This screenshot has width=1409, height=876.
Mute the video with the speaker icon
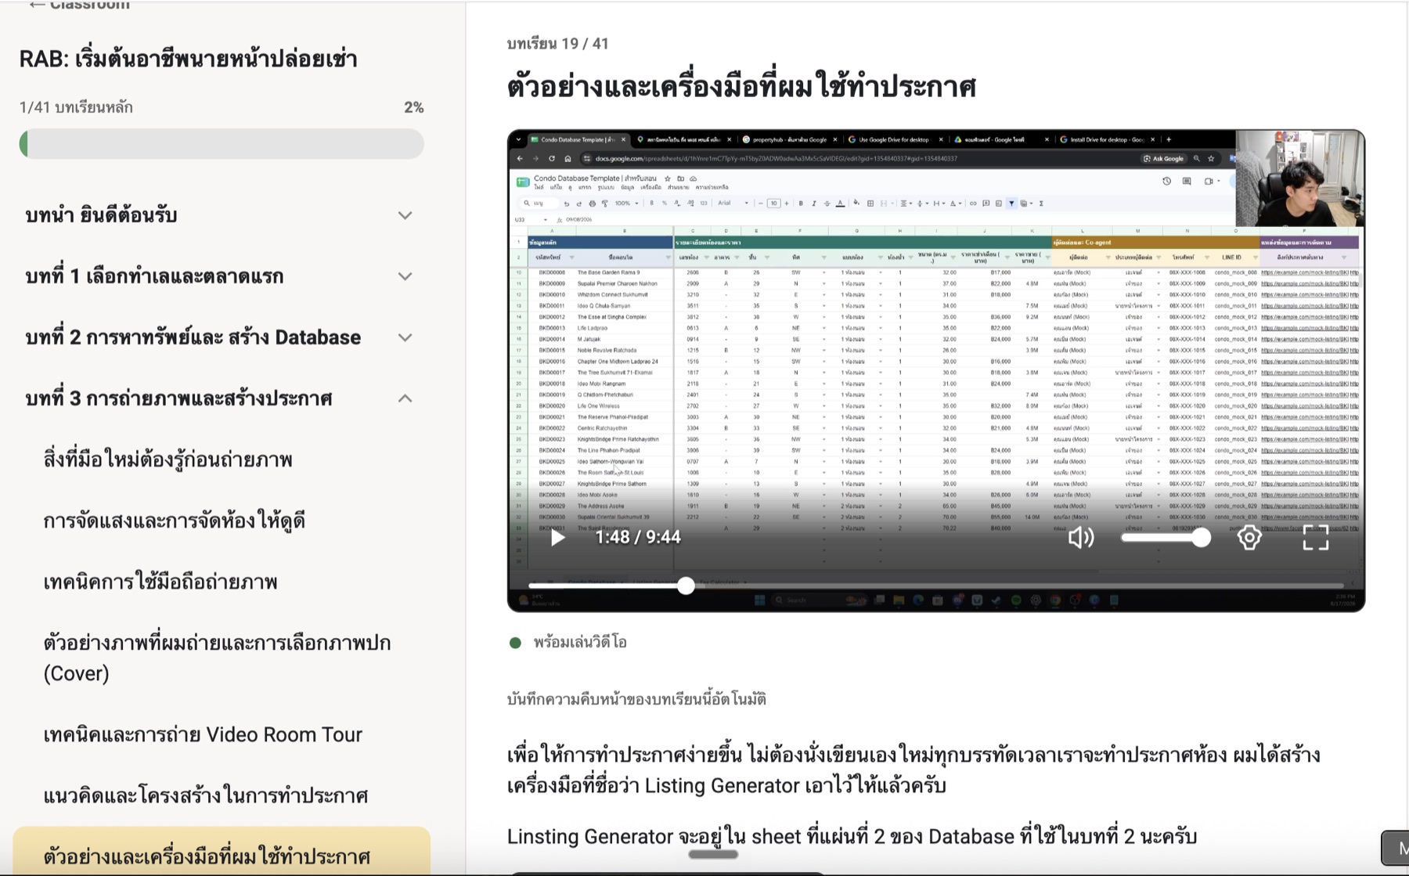pos(1081,538)
